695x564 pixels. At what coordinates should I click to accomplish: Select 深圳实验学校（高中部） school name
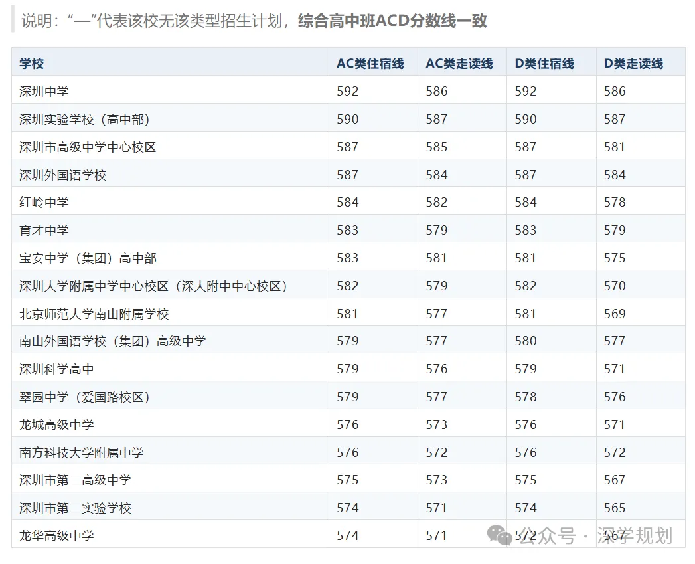(x=84, y=120)
